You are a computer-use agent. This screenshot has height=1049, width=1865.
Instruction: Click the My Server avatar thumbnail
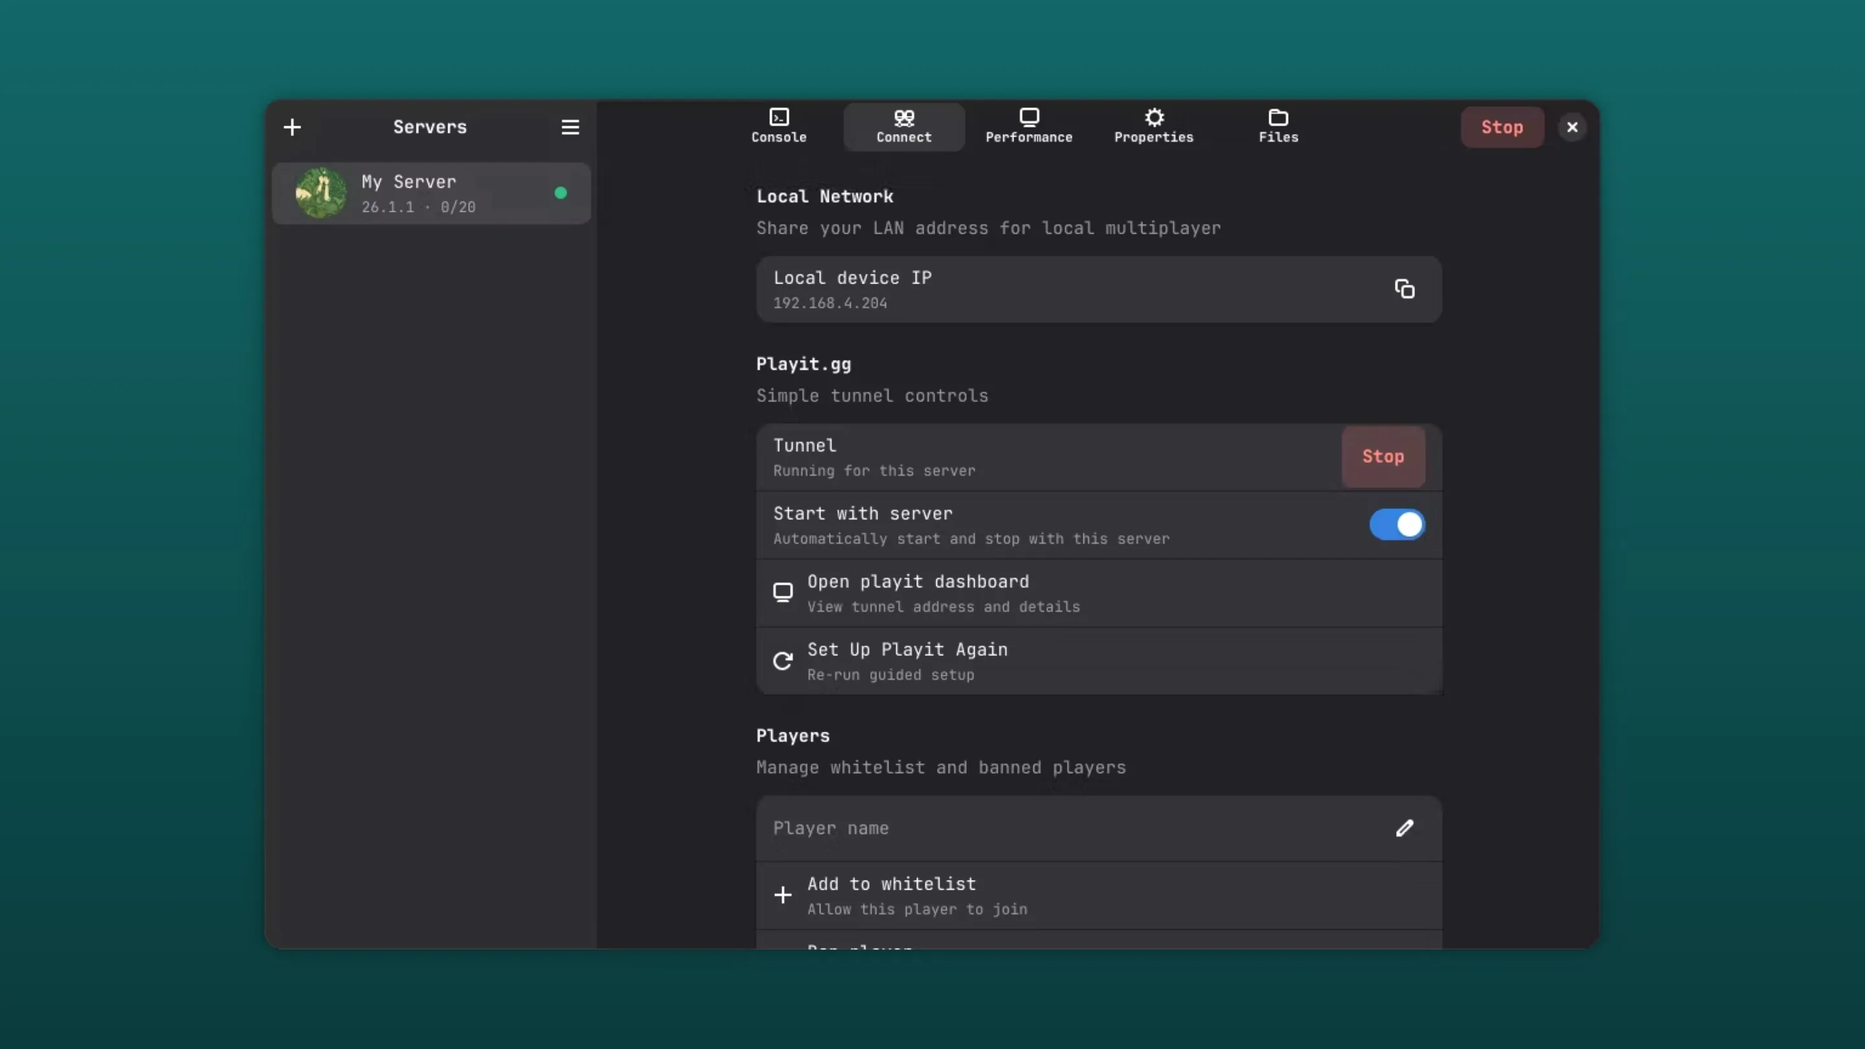tap(321, 194)
